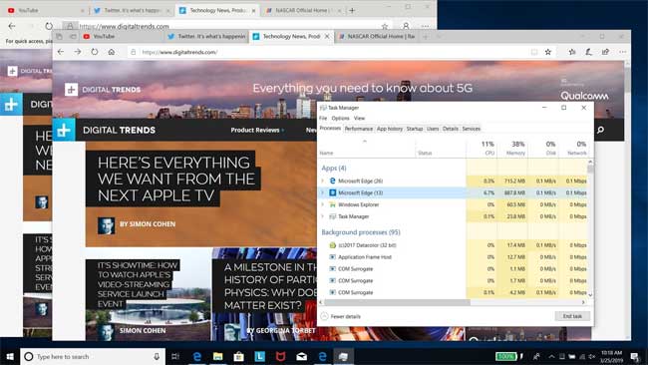Click front Edge address bar URL
The width and height of the screenshot is (648, 365).
pyautogui.click(x=178, y=52)
